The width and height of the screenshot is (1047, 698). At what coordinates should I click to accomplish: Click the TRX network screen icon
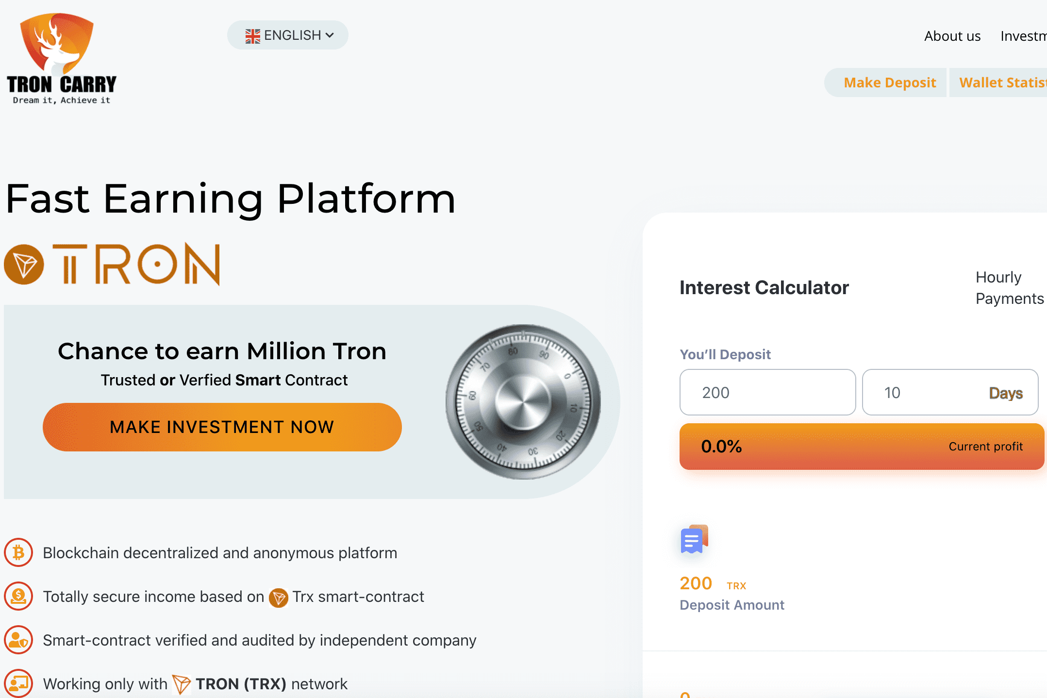pyautogui.click(x=18, y=683)
